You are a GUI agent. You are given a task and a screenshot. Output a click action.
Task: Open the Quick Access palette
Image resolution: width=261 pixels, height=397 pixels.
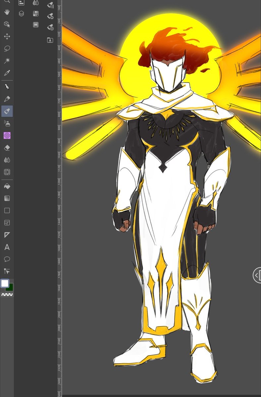click(x=21, y=3)
